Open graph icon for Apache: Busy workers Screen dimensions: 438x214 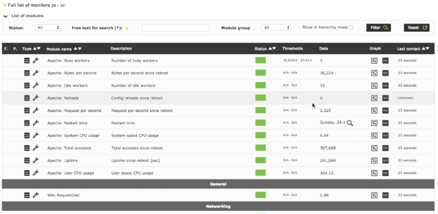pos(374,61)
